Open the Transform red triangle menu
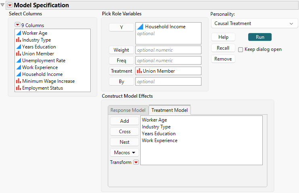This screenshot has width=299, height=193. pos(136,162)
